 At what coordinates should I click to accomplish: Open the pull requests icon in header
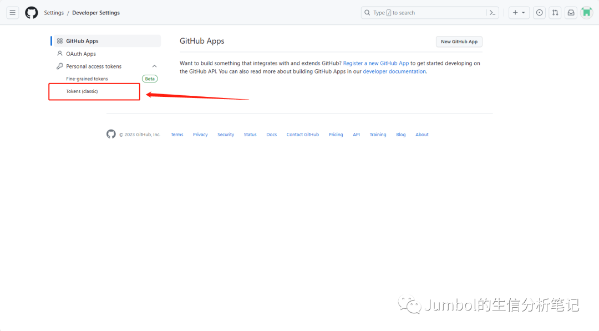(x=555, y=13)
